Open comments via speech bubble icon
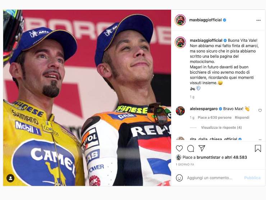Viewport: 266px width, 200px height. [x=191, y=148]
